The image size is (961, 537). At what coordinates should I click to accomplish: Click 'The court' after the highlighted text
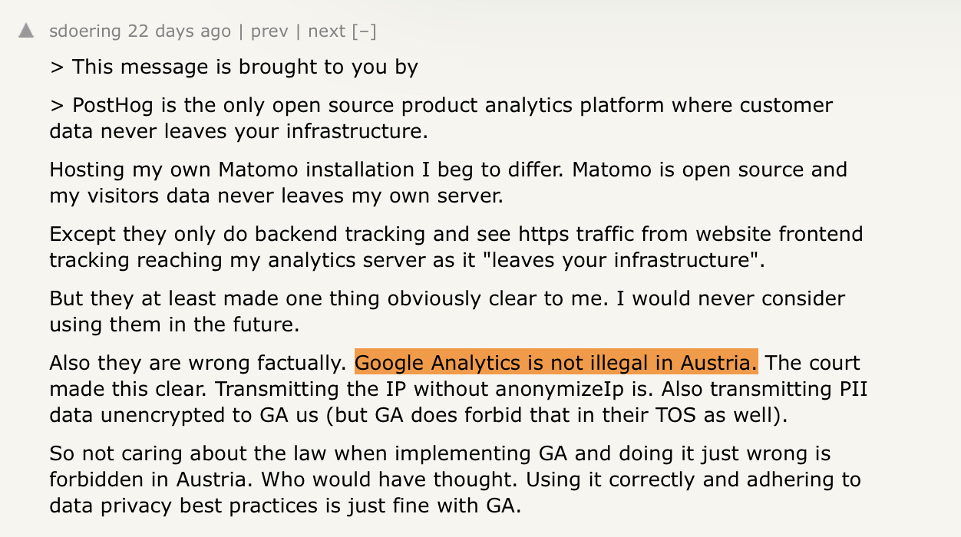(x=812, y=363)
